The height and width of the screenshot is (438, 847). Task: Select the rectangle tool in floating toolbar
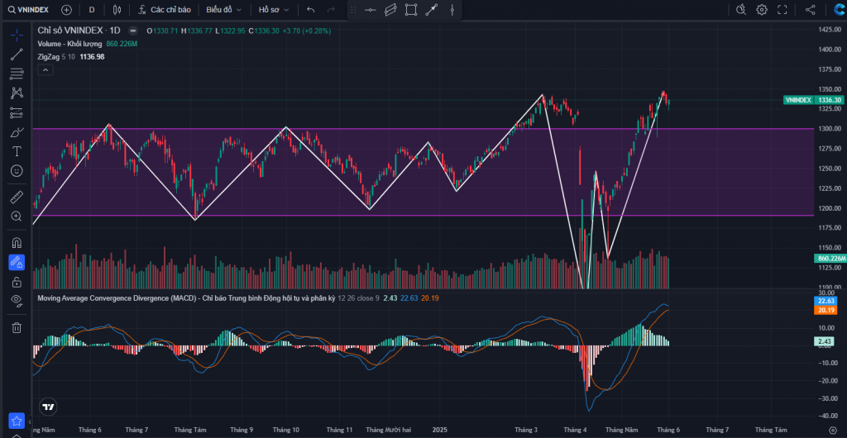(411, 10)
